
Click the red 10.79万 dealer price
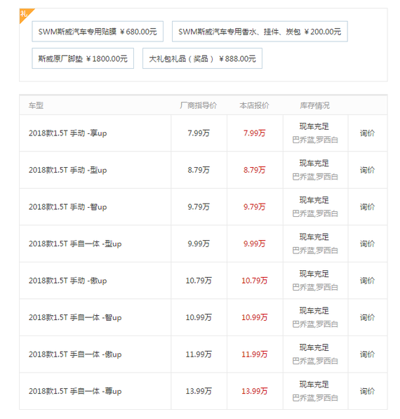pyautogui.click(x=254, y=281)
